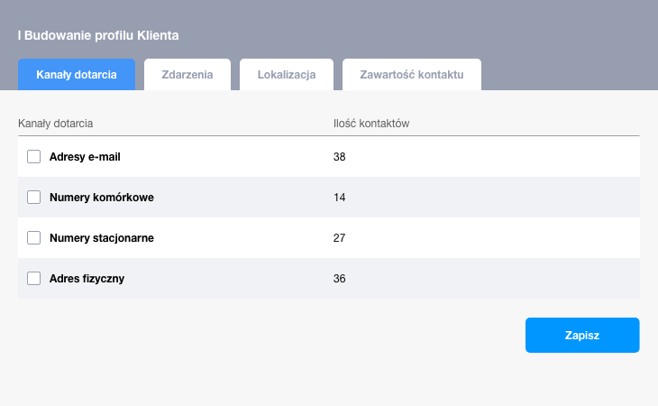This screenshot has height=406, width=658.
Task: Click the contact count 27
Action: (340, 237)
